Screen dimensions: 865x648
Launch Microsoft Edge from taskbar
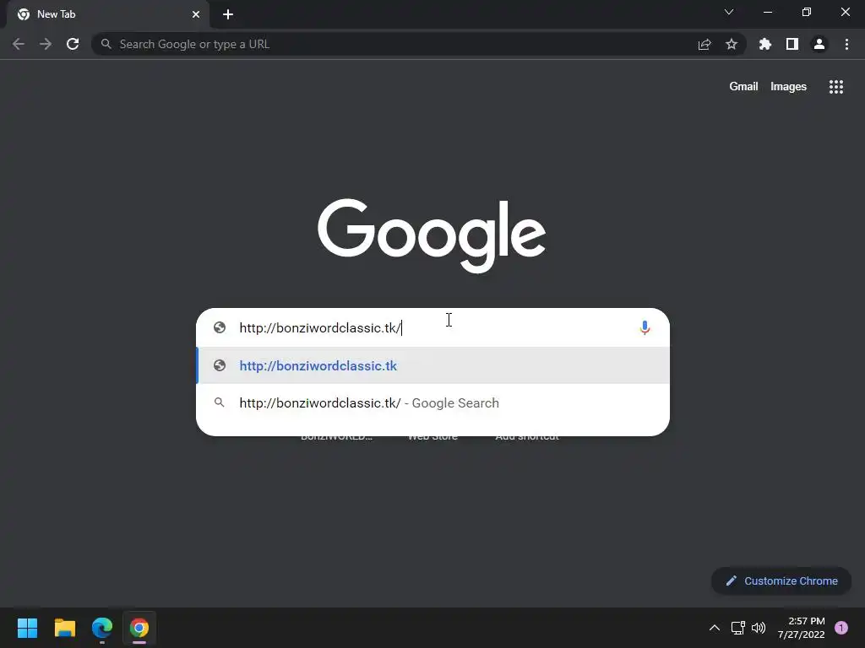(x=102, y=628)
